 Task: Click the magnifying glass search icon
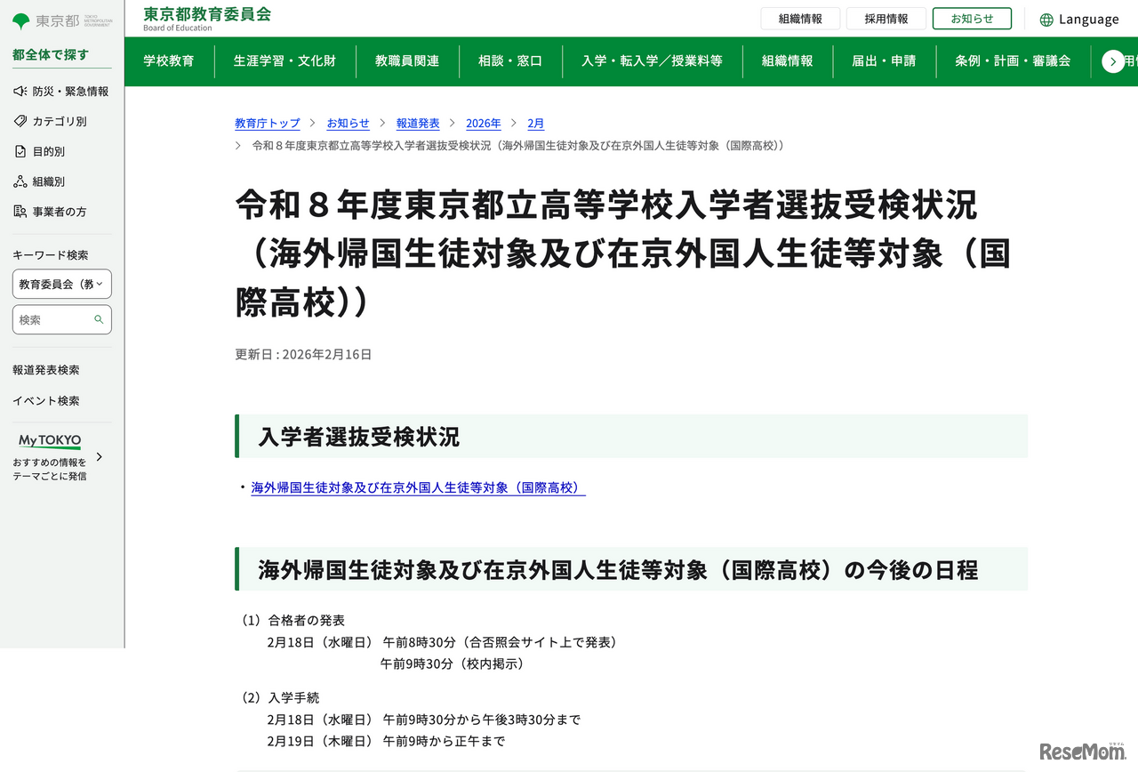coord(98,319)
